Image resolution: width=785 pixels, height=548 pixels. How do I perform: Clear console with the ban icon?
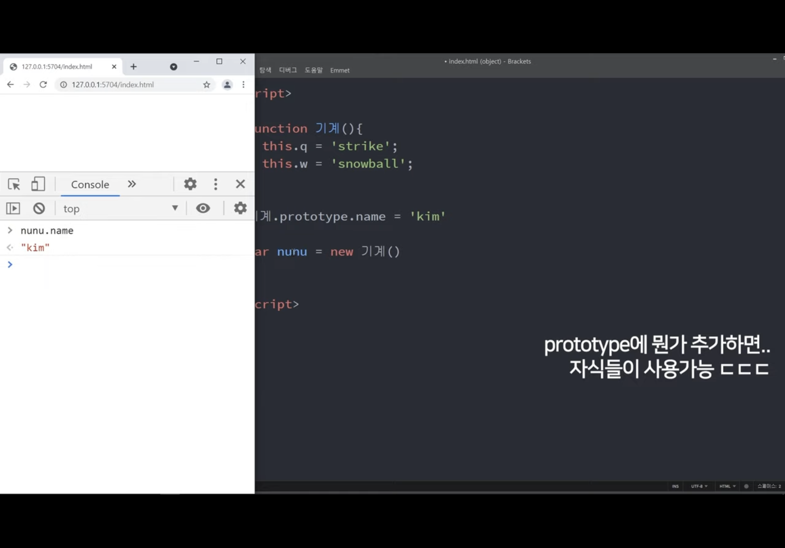coord(39,208)
